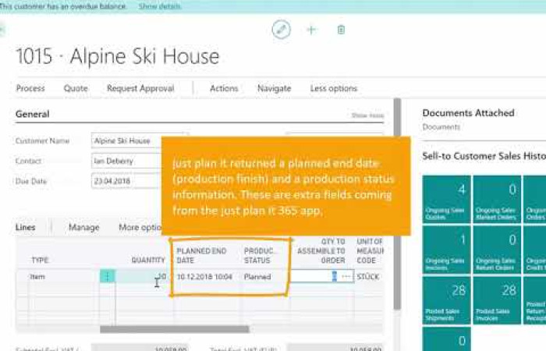Click the Due Date field

coord(126,181)
